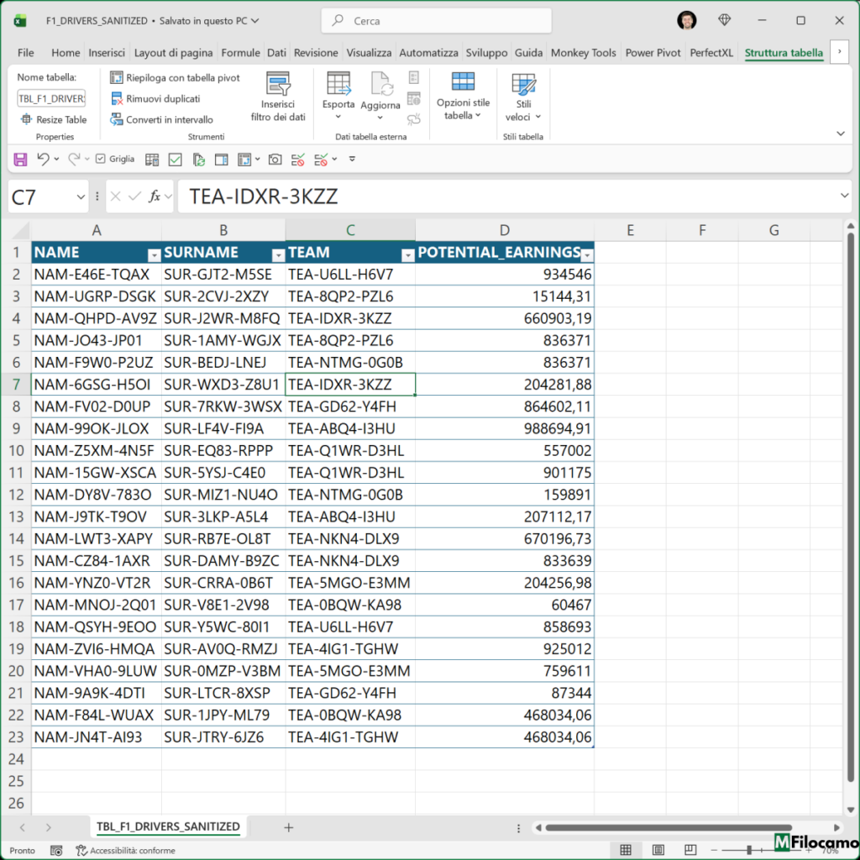The width and height of the screenshot is (860, 860).
Task: Click the Excel app logo in title bar
Action: point(20,21)
